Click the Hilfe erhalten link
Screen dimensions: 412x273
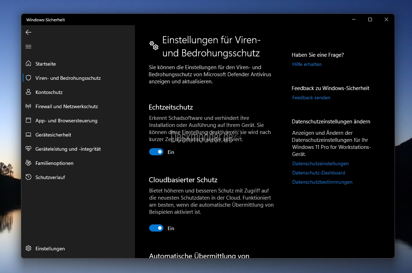tap(307, 64)
